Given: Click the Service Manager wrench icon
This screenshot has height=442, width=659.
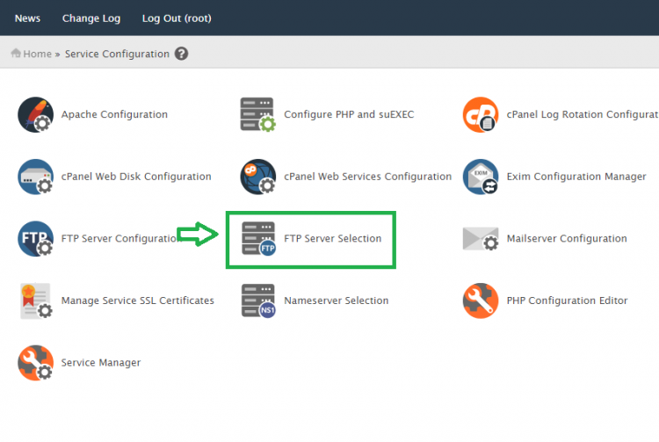Looking at the screenshot, I should 36,363.
